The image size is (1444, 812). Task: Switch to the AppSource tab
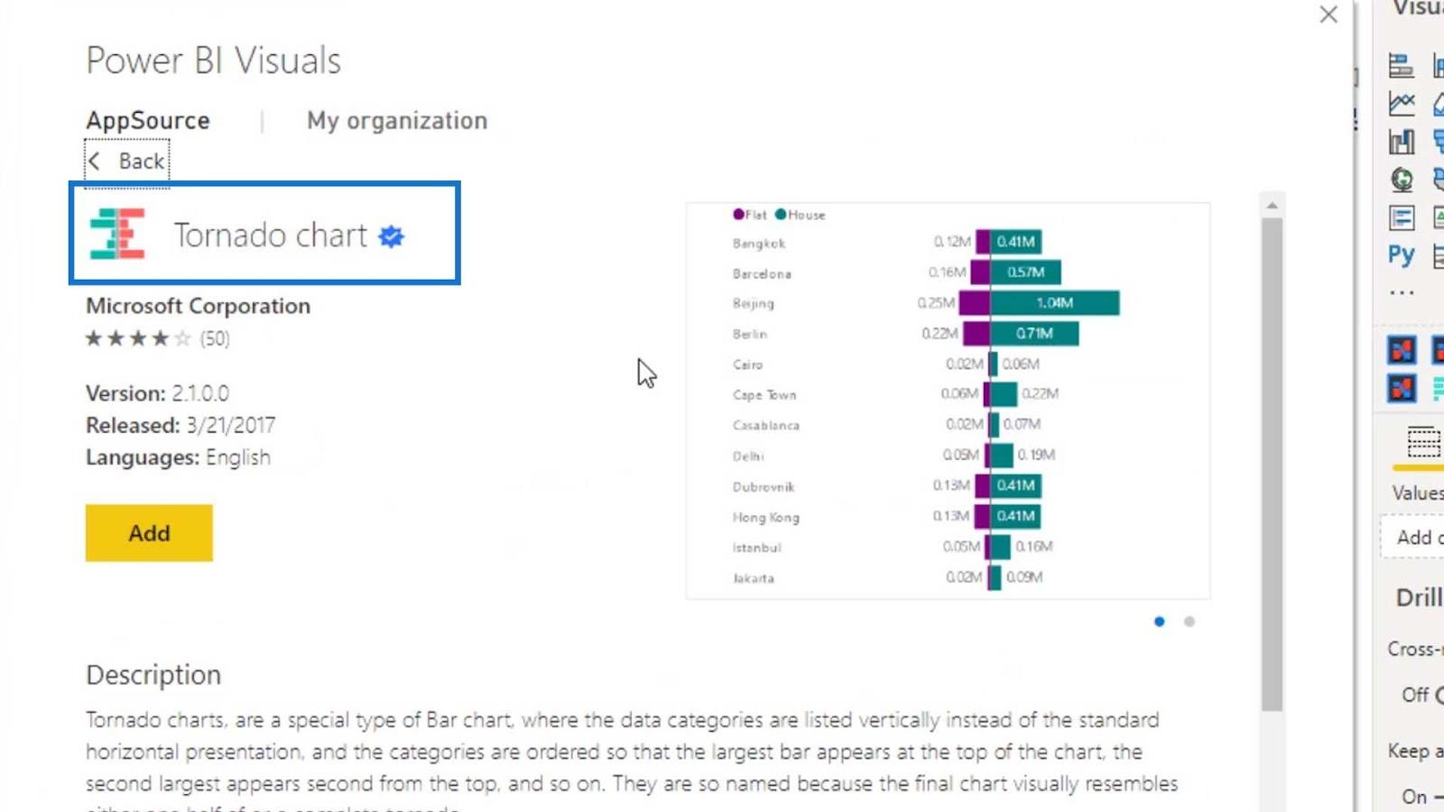click(148, 120)
